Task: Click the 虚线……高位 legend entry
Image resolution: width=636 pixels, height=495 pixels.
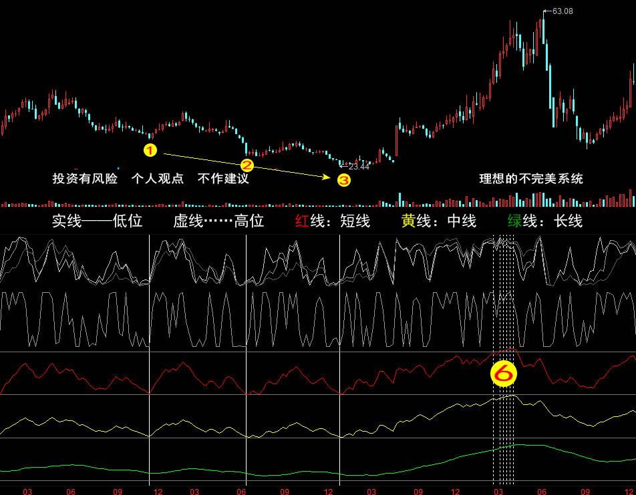Action: point(218,221)
